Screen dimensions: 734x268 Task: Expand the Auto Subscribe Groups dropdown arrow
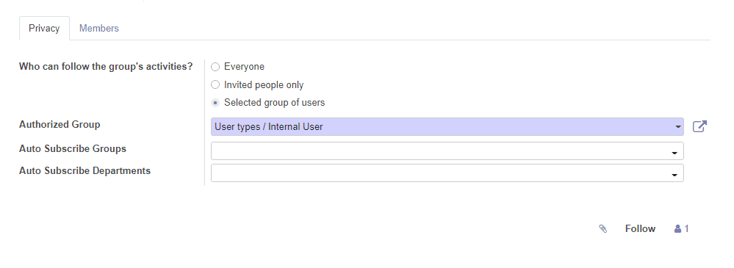(674, 153)
